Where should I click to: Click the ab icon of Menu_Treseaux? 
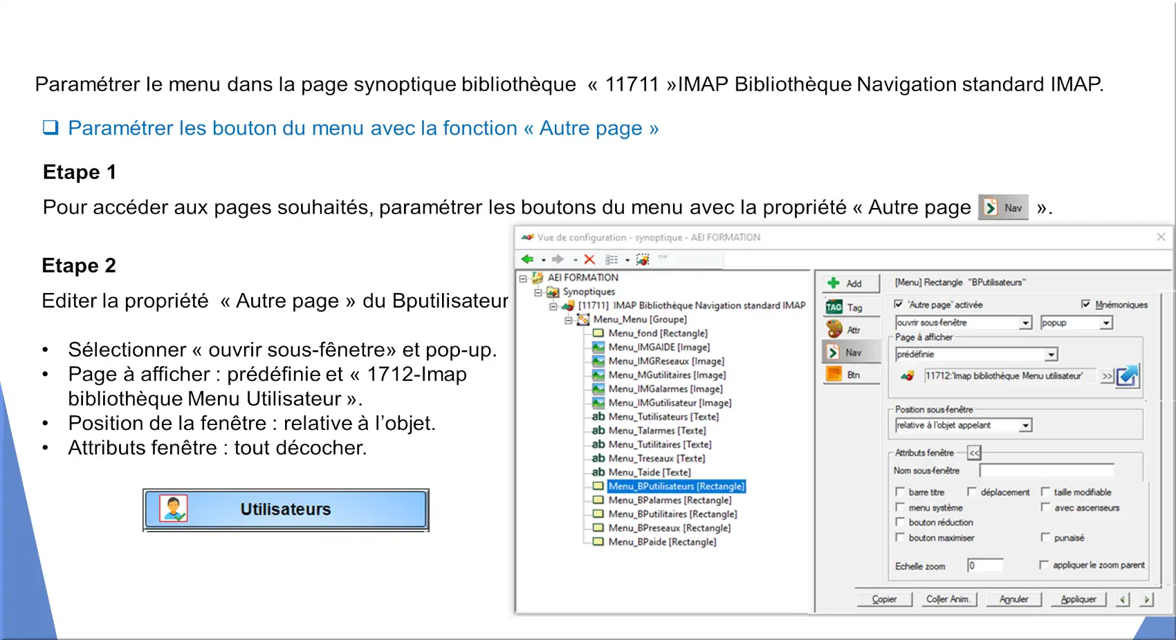[x=598, y=458]
